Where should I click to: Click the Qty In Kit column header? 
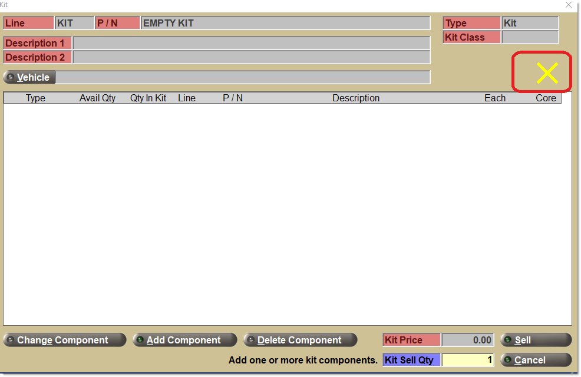[x=148, y=98]
